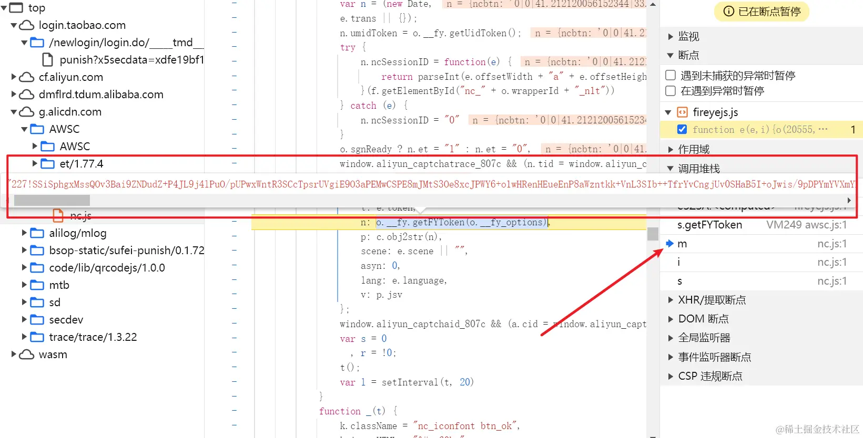The height and width of the screenshot is (438, 863).
Task: Click the dmflrd.tdum.alibaba.com cloud icon
Action: pos(27,95)
